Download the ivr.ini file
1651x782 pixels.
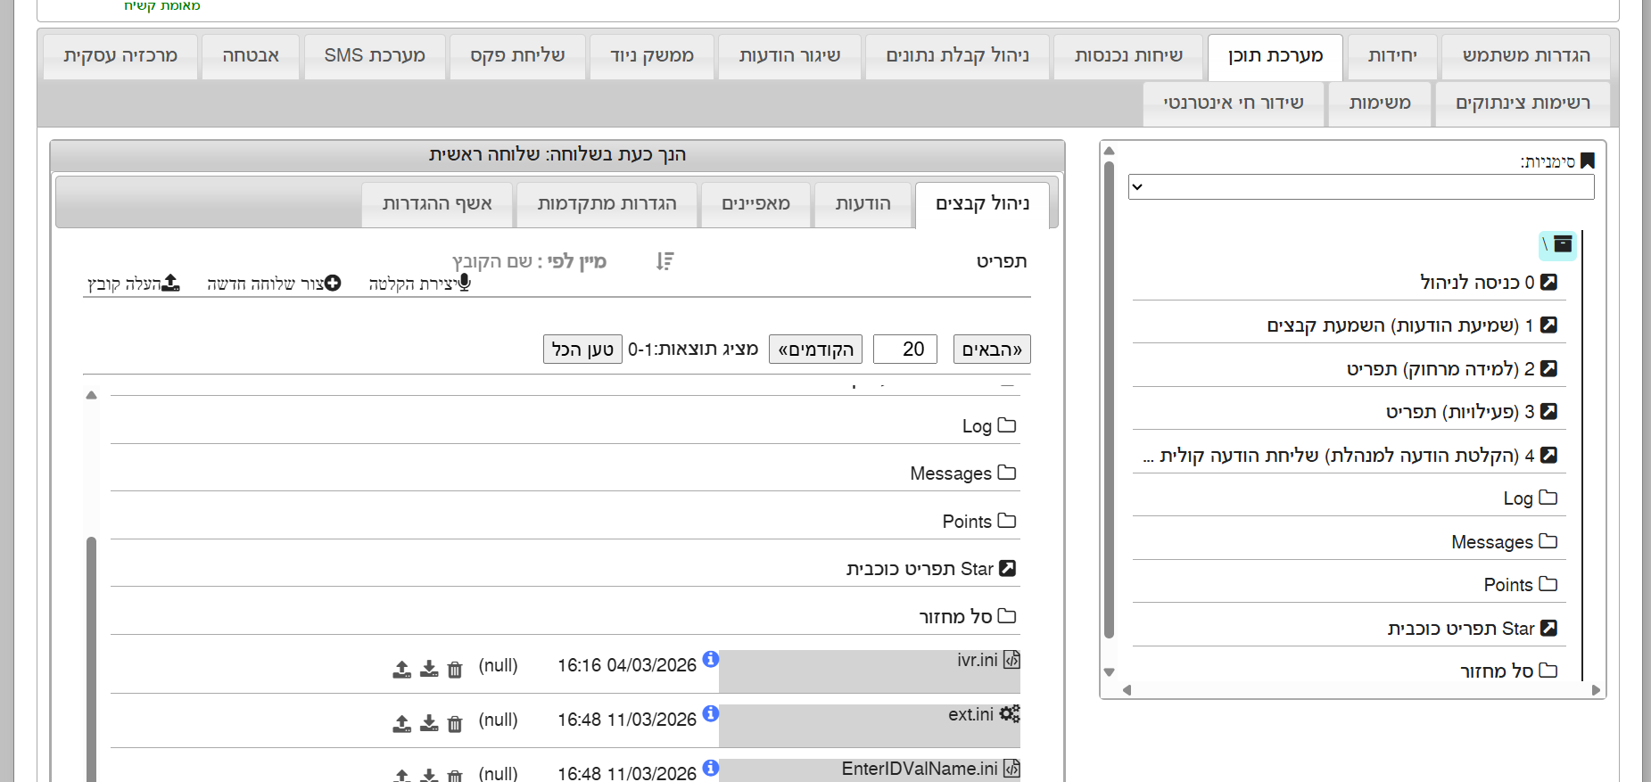pos(429,670)
